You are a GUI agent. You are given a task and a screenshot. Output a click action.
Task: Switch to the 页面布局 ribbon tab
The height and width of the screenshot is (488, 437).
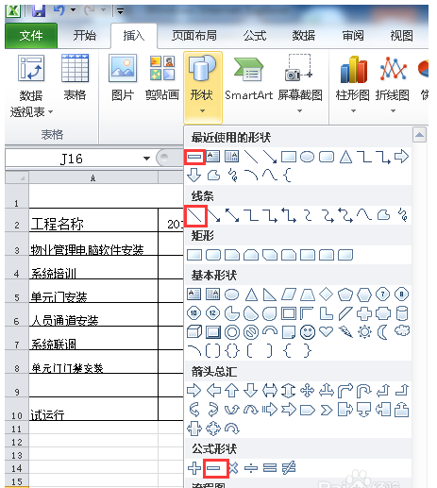(x=194, y=36)
